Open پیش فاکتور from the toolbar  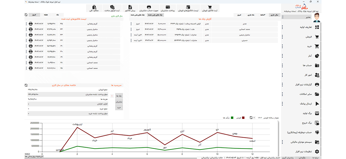[x=130, y=8]
